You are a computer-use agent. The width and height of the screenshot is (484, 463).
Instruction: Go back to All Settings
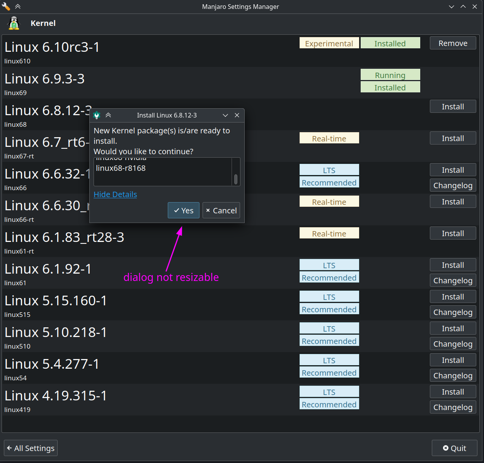pos(31,448)
